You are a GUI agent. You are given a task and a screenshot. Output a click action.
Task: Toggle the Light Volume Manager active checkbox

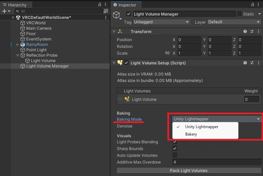129,14
